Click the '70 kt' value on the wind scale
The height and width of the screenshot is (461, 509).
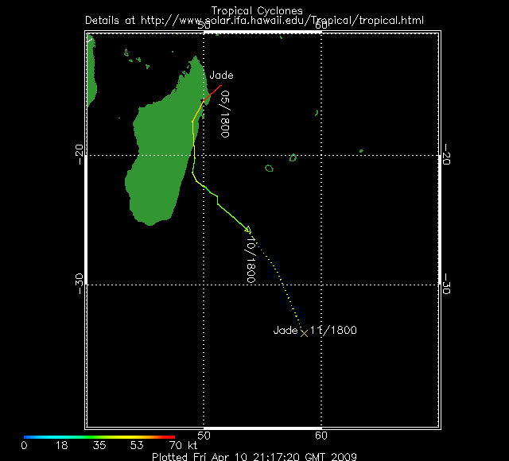coord(183,445)
